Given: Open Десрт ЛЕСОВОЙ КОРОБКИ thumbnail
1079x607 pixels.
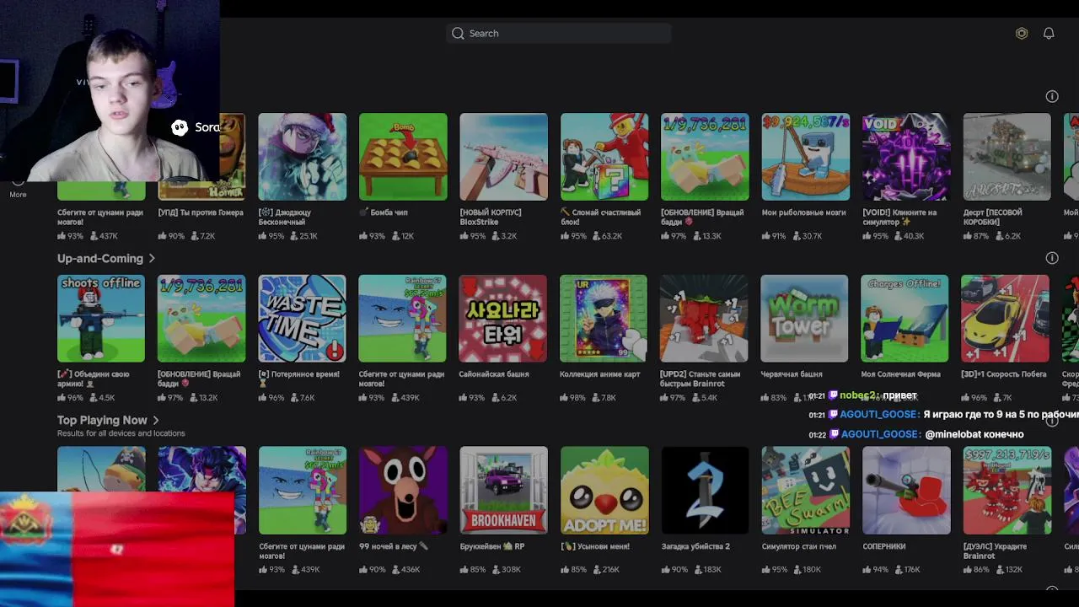Looking at the screenshot, I should pos(1007,157).
